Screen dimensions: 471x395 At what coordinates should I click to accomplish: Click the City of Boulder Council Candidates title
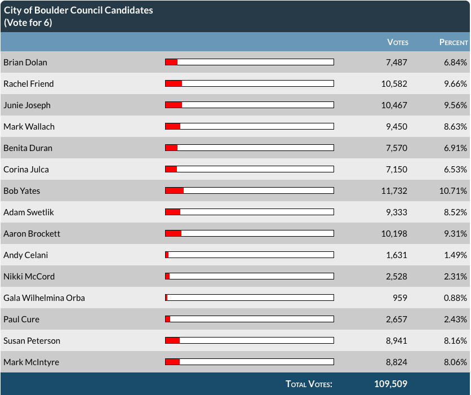[78, 11]
